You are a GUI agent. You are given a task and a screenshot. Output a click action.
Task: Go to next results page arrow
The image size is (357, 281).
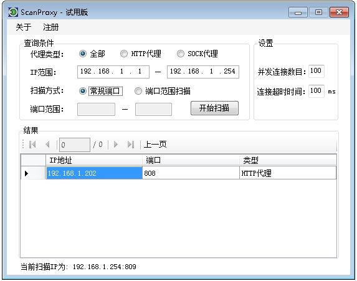(x=116, y=145)
